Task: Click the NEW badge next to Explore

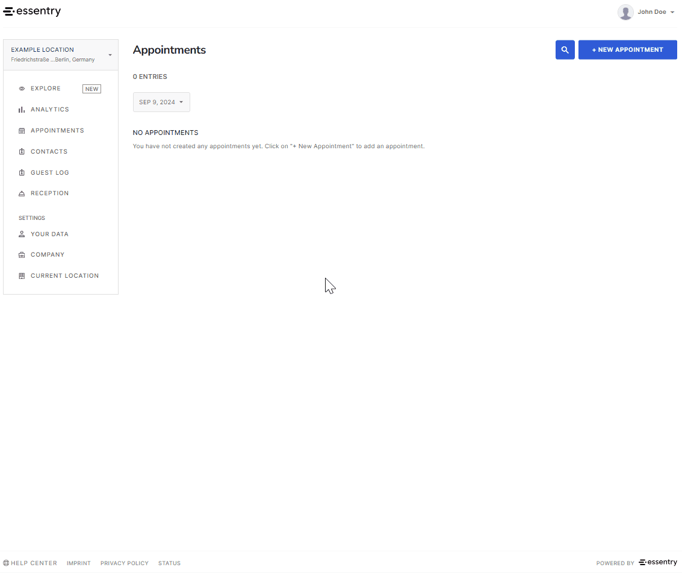Action: pos(91,89)
